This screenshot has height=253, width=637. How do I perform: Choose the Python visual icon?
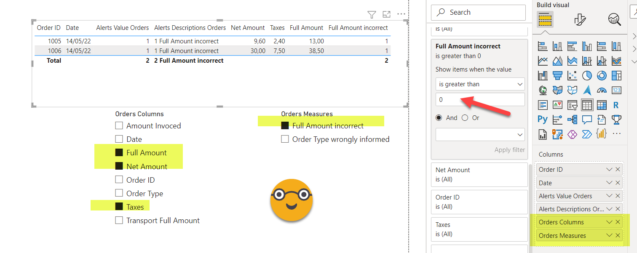tap(543, 120)
